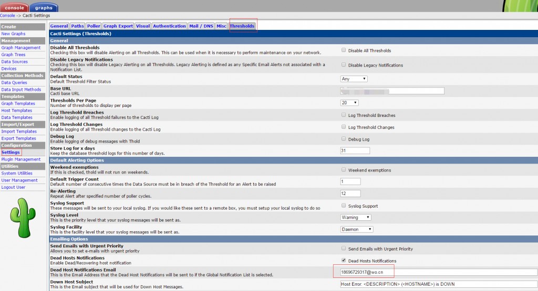Viewport: 538px width, 291px height.
Task: Check Disable Legacy Notifications checkbox
Action: pyautogui.click(x=344, y=64)
